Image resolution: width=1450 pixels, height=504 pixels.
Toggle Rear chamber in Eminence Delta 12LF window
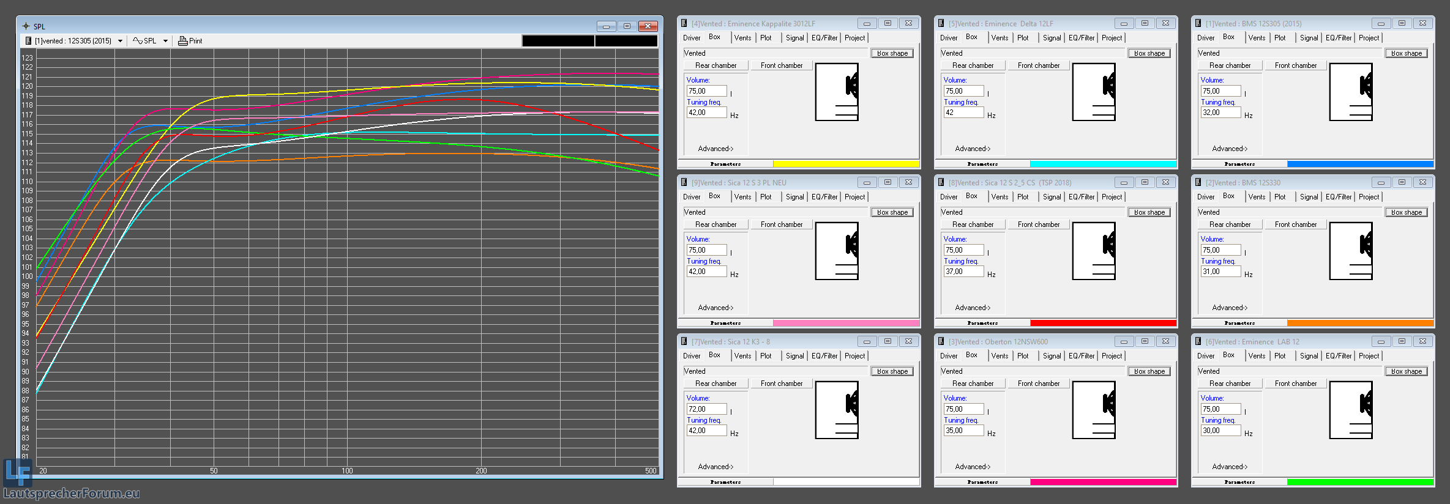coord(973,65)
